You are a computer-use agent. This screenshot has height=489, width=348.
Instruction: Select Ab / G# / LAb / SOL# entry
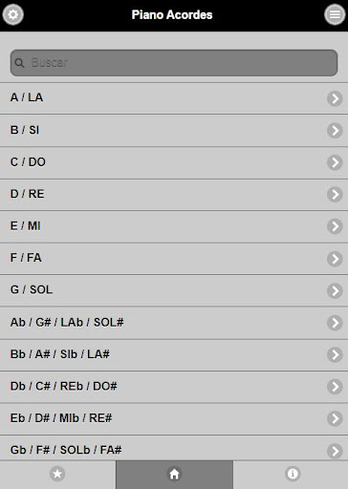[x=174, y=323]
